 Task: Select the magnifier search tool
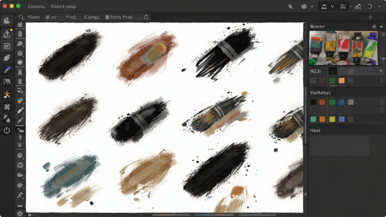click(x=21, y=17)
